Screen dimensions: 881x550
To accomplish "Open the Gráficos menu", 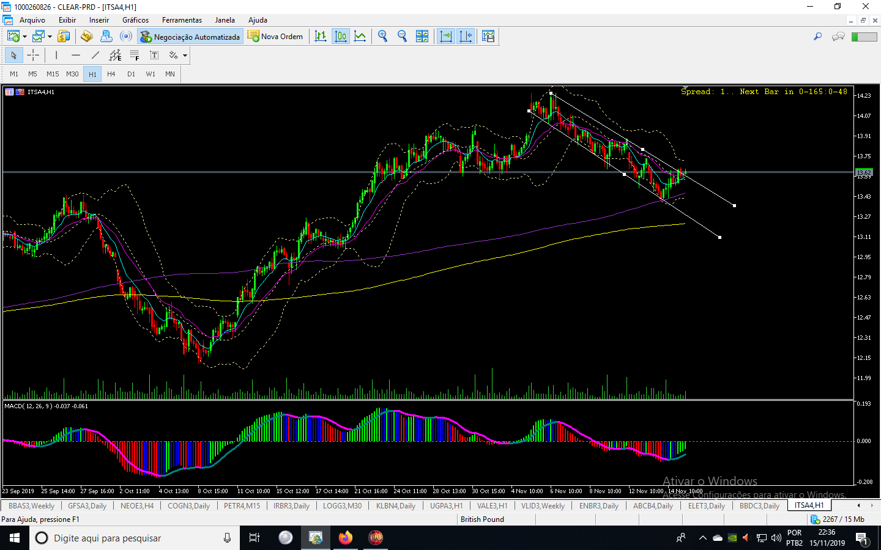I will click(135, 20).
